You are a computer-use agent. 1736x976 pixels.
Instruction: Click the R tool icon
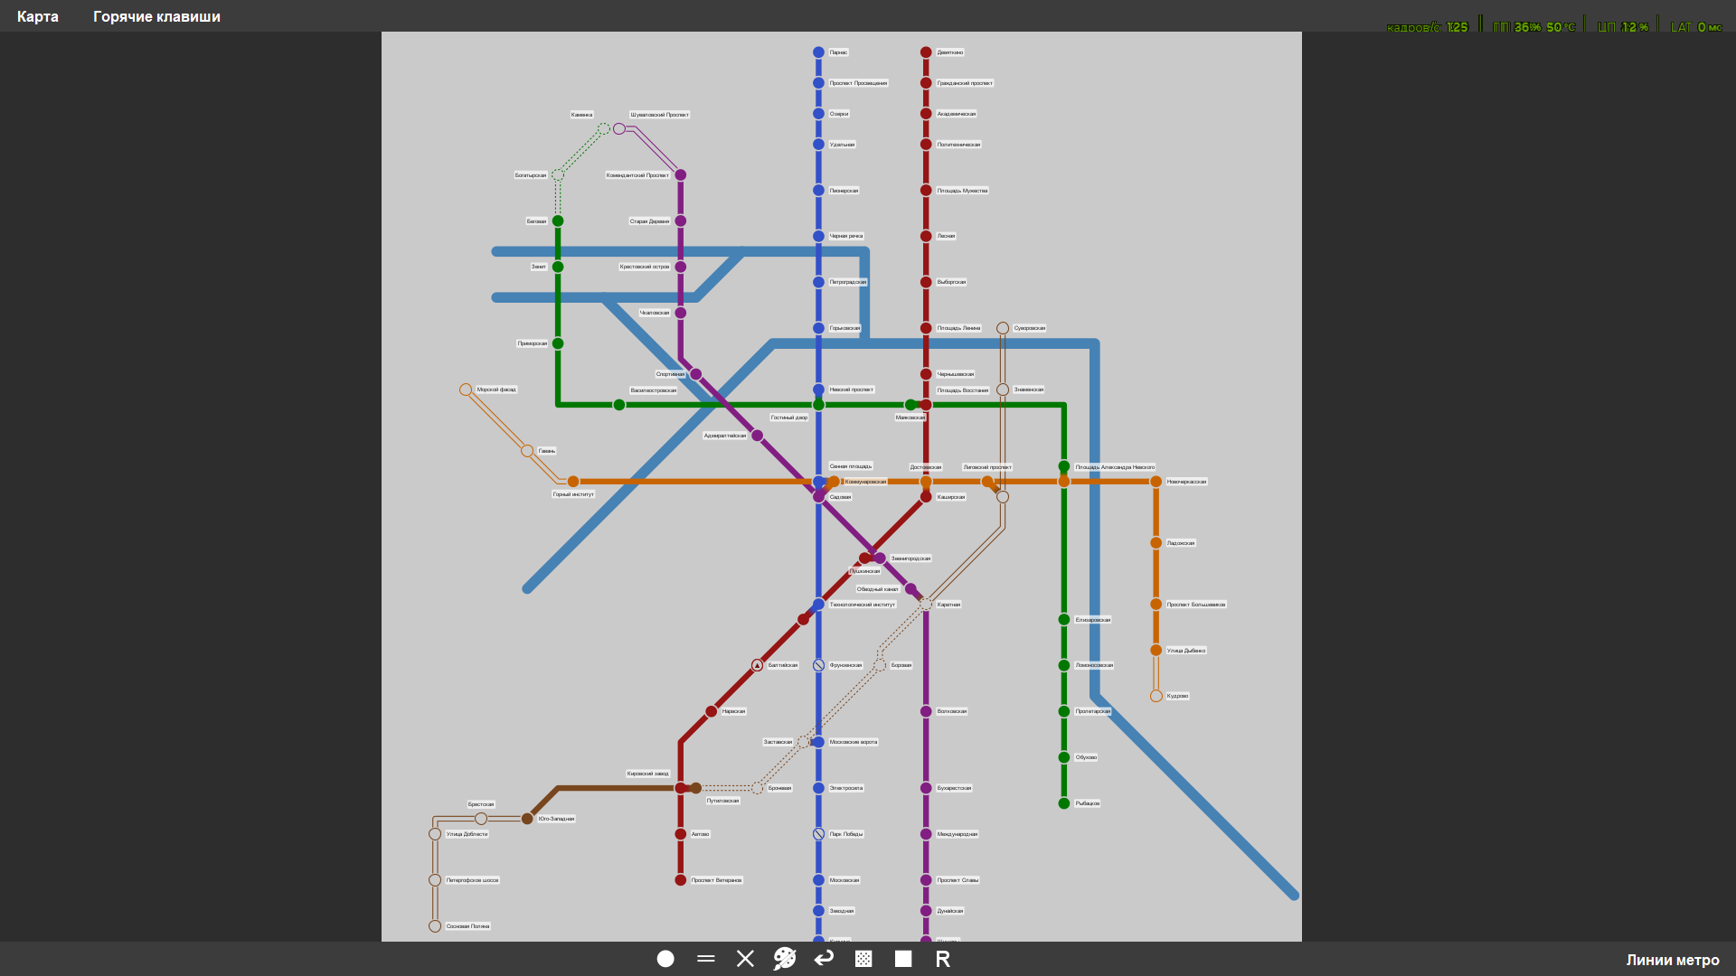(x=942, y=959)
